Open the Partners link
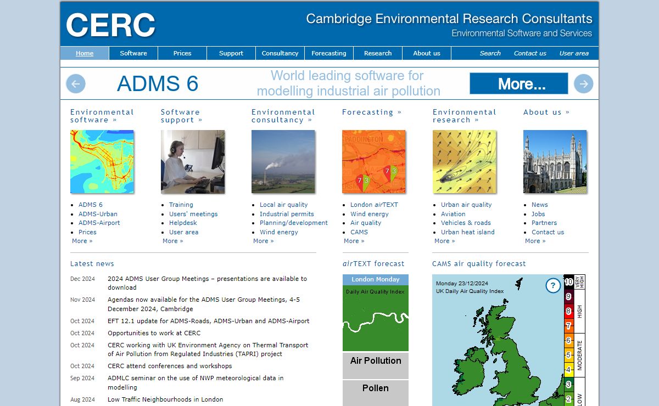 (x=544, y=223)
